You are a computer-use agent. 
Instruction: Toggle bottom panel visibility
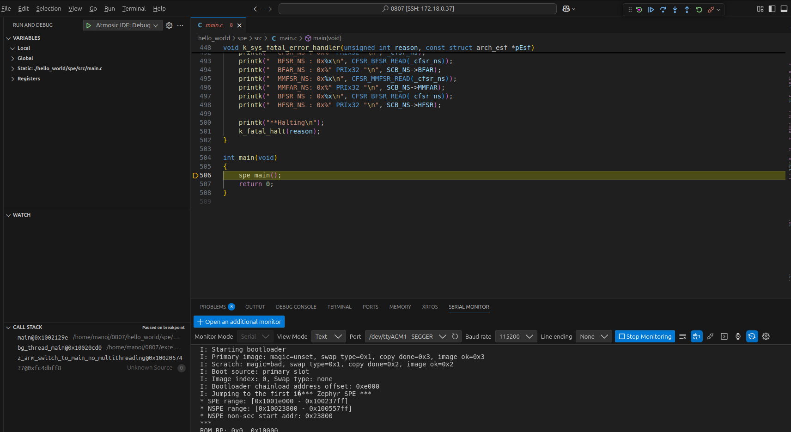[784, 9]
